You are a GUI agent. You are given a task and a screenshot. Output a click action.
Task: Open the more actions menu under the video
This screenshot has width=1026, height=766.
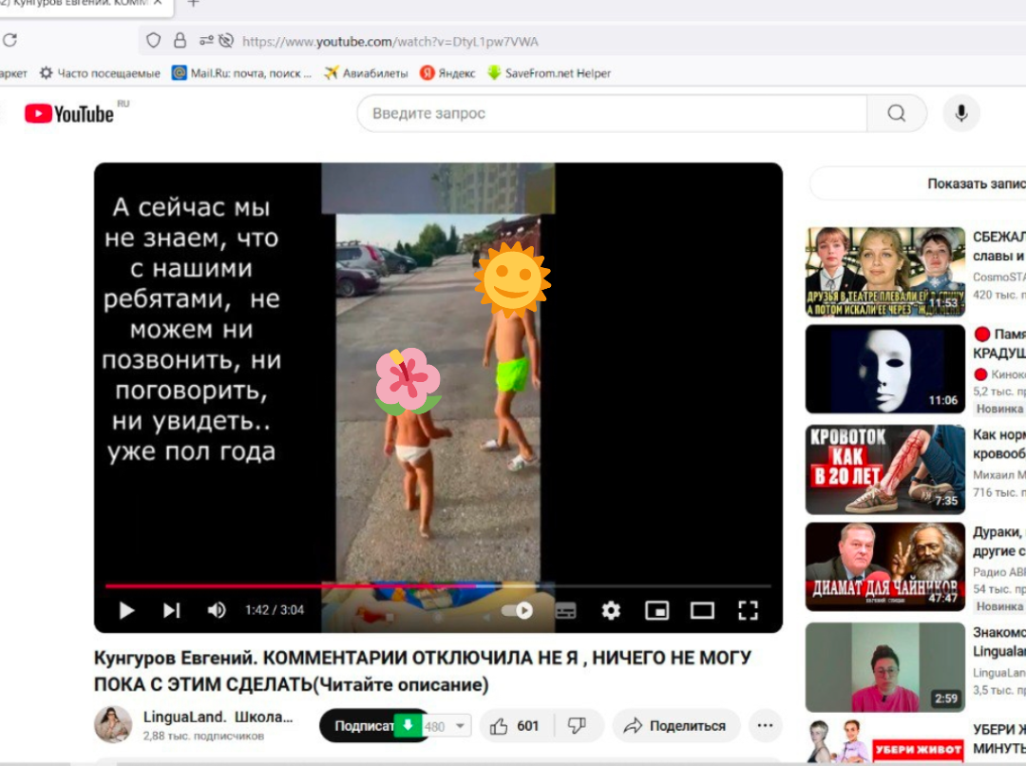tap(765, 724)
